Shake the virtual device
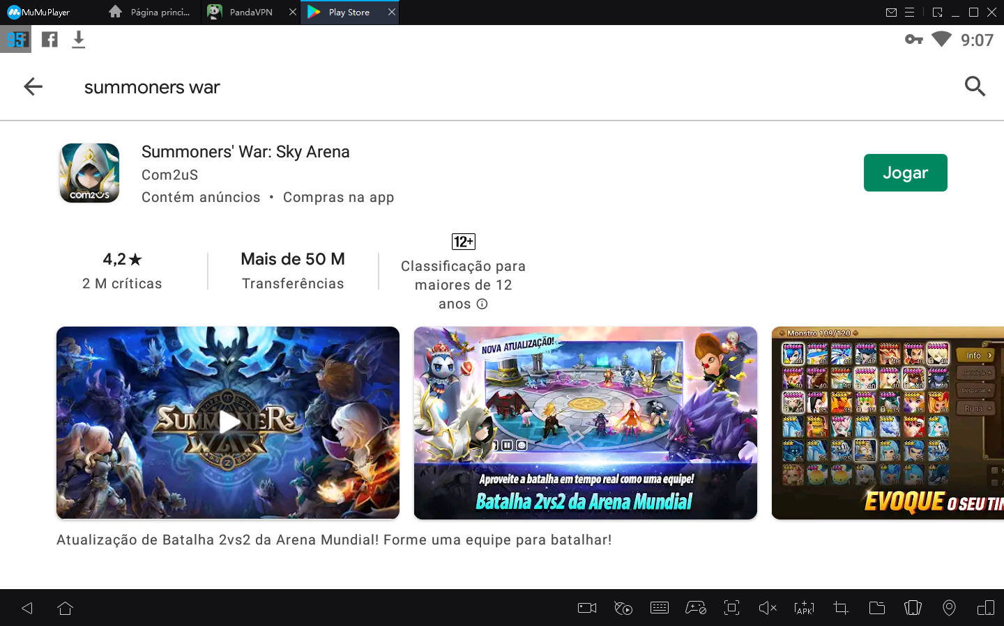This screenshot has height=626, width=1004. (913, 607)
